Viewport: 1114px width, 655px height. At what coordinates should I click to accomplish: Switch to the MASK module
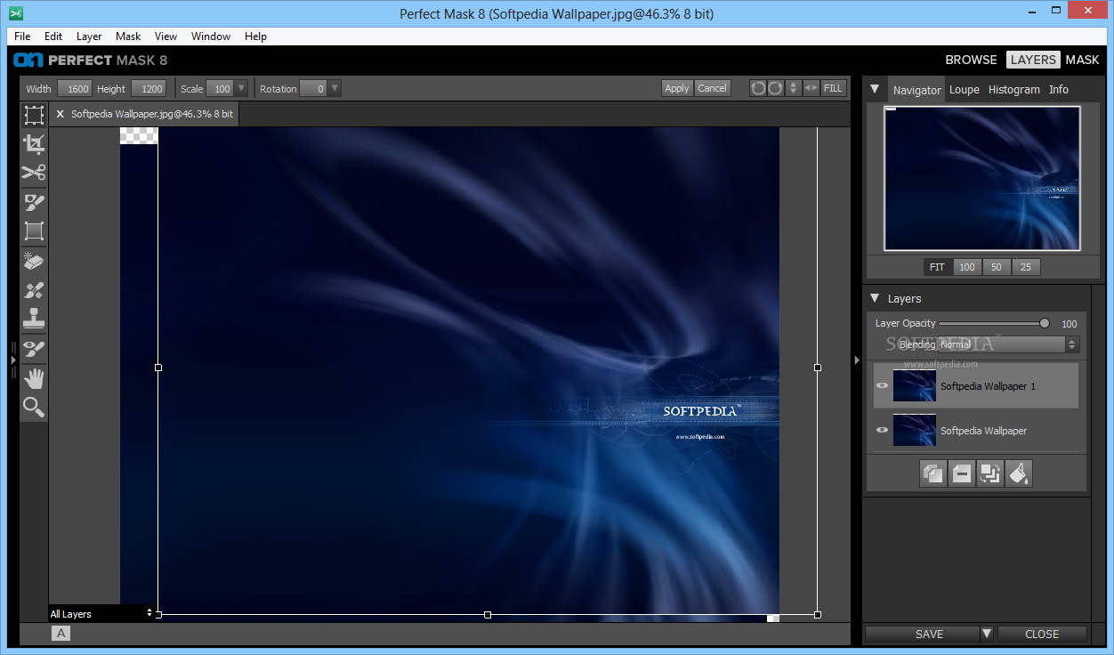point(1083,60)
